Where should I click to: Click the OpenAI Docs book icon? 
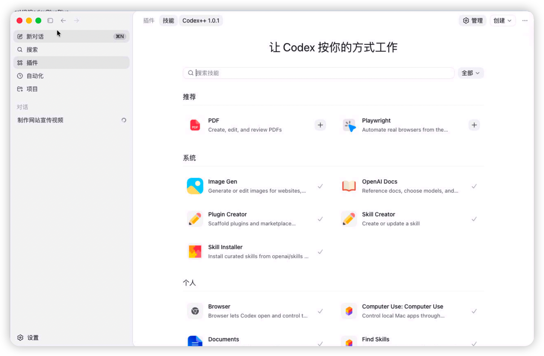pos(349,186)
